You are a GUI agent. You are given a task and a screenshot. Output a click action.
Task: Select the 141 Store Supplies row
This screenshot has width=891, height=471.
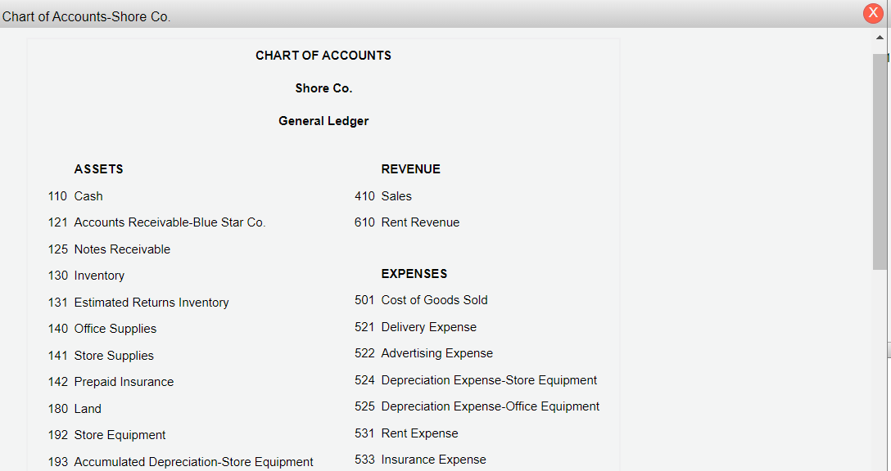click(102, 356)
